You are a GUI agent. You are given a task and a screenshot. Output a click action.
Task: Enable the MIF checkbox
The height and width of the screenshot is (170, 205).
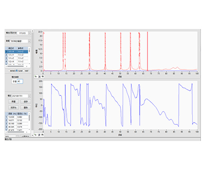(24, 71)
